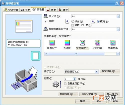Image resolution: width=125 pixels, height=105 pixels.
Task: Pick the 比例打印 scaled printing icon
Action: coord(97,43)
